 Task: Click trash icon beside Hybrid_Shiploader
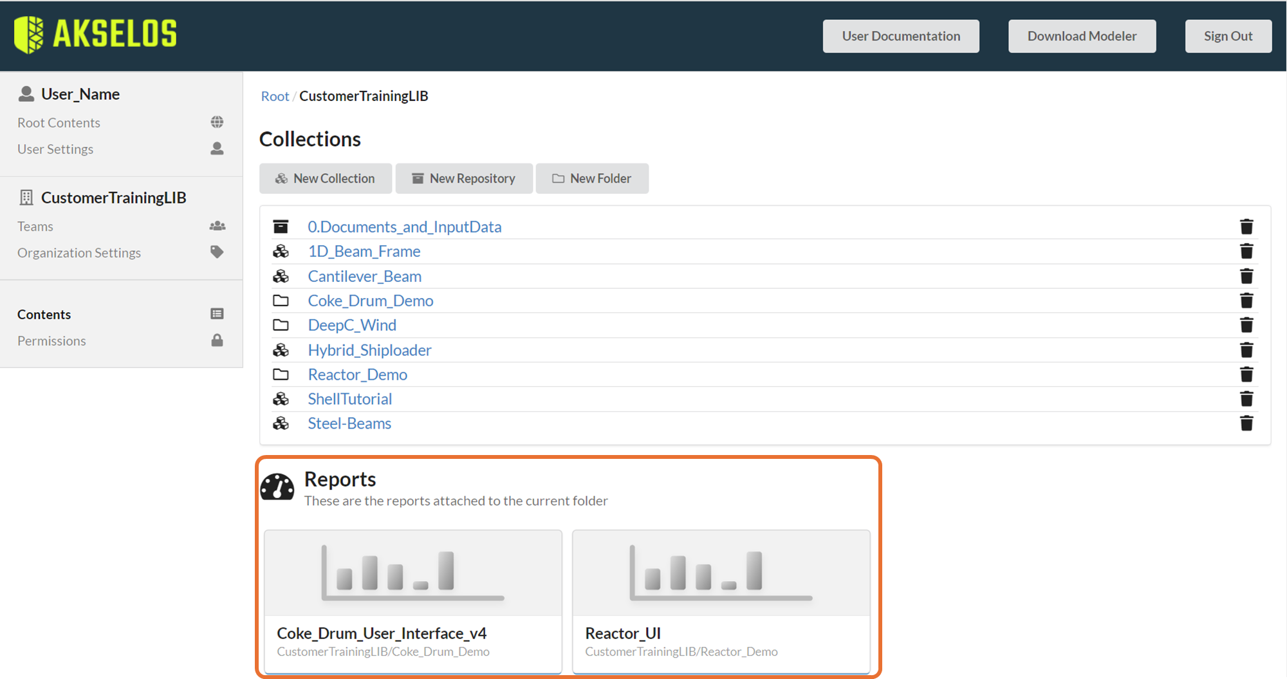click(1246, 350)
